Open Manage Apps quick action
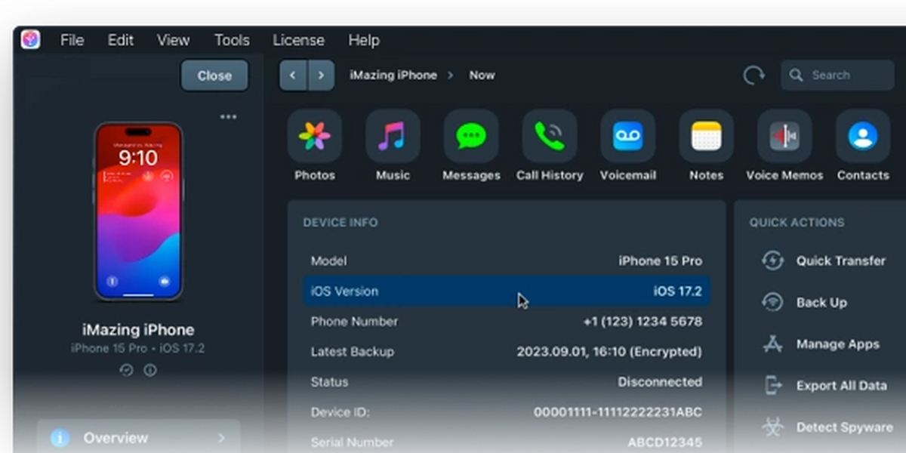The height and width of the screenshot is (453, 906). pos(821,344)
